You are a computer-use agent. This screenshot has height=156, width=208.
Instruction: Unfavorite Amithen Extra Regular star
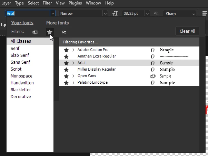point(66,56)
